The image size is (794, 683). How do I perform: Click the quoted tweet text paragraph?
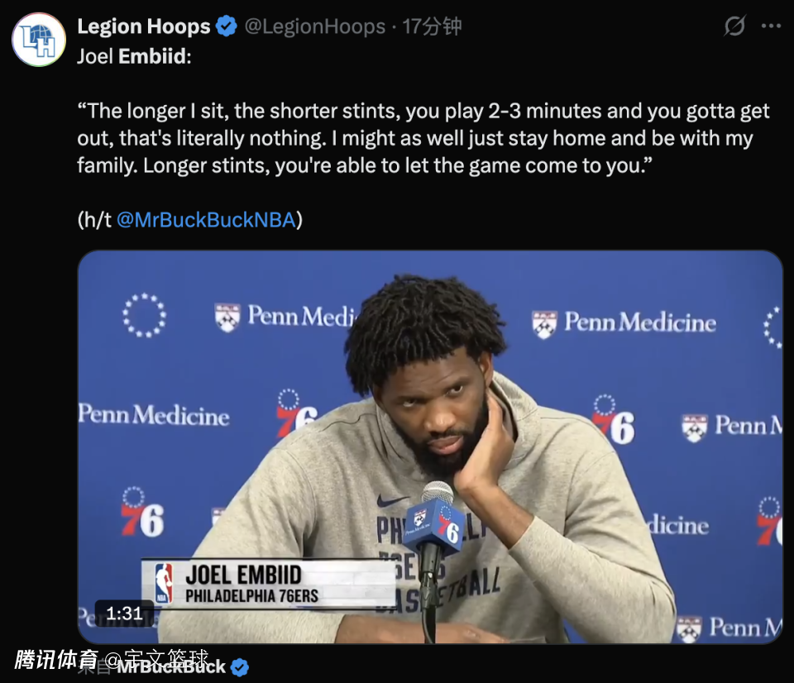423,138
